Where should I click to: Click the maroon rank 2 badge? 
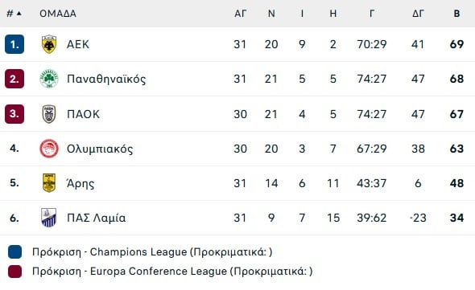point(14,79)
